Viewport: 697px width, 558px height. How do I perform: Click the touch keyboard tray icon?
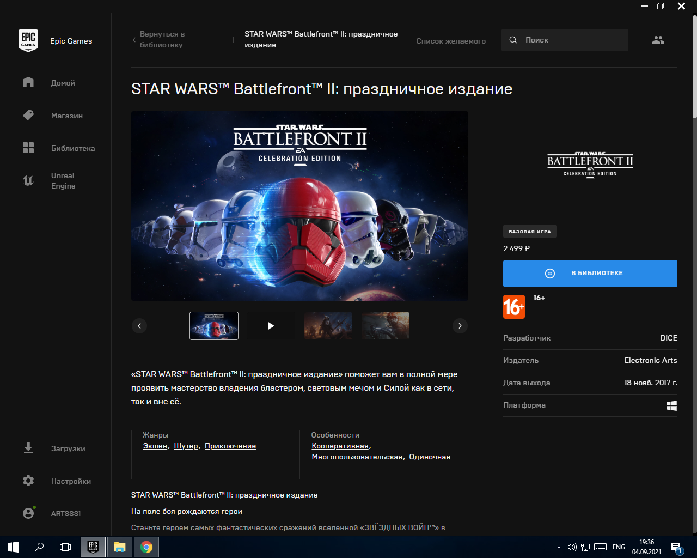point(601,547)
